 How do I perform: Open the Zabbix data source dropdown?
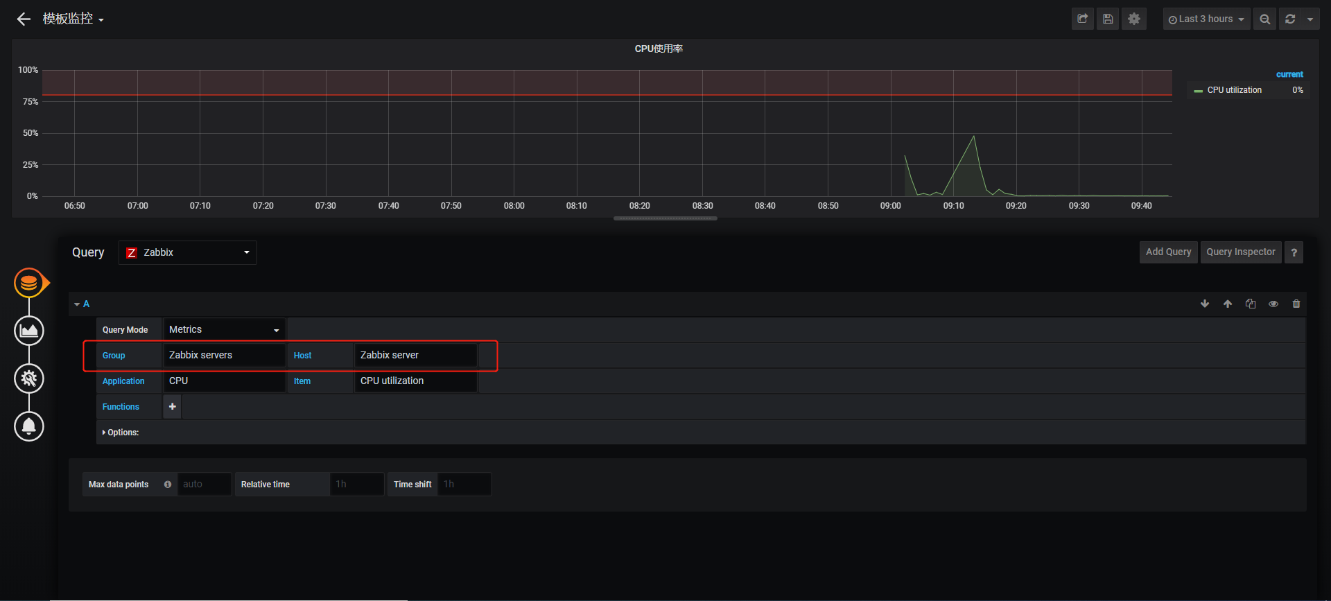pos(188,252)
